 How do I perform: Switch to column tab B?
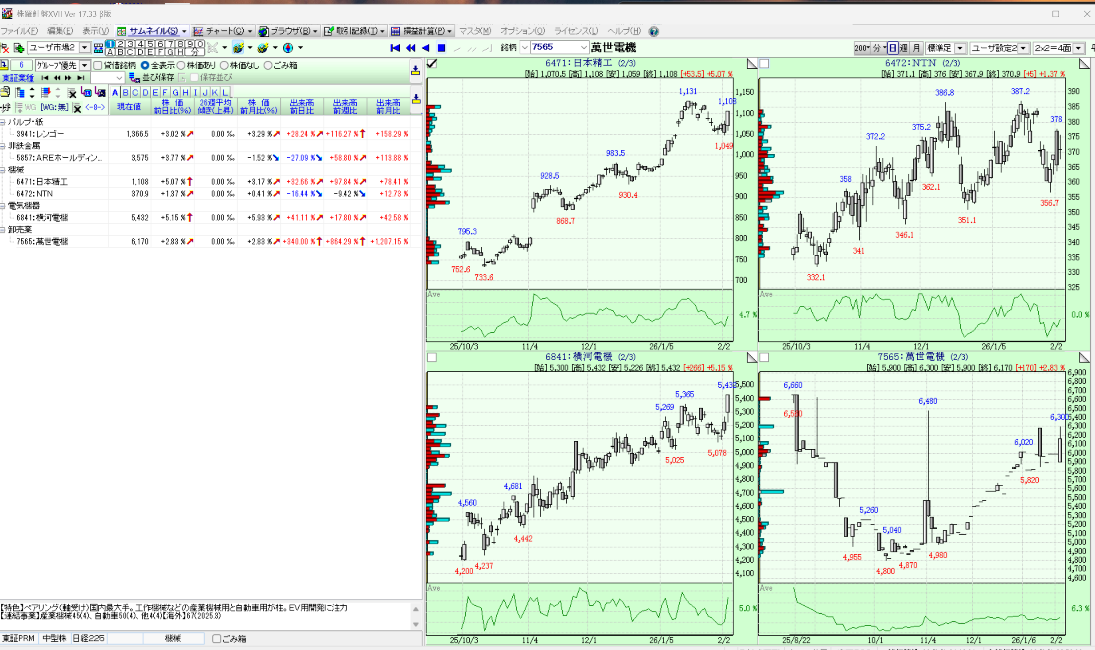(x=125, y=92)
